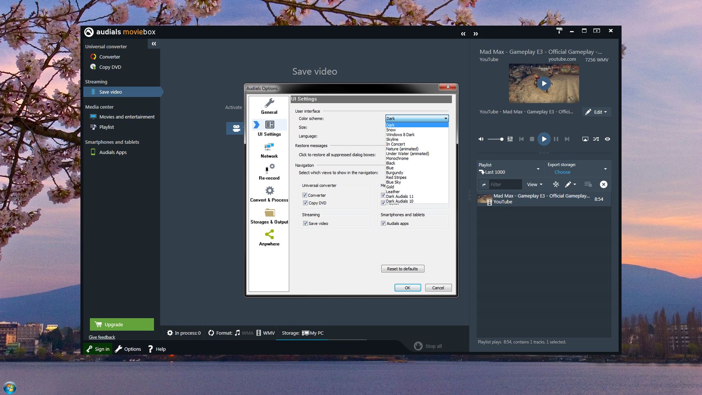Choose the Leather color scheme

[x=417, y=192]
